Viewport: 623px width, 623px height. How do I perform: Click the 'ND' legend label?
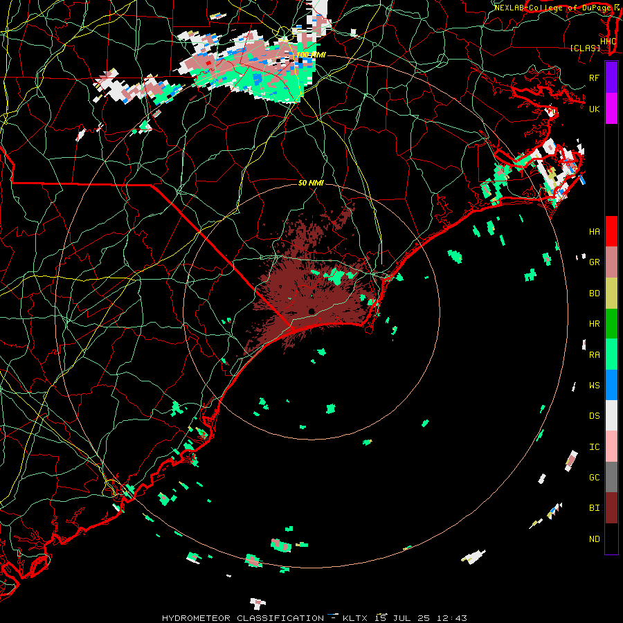[x=594, y=539]
